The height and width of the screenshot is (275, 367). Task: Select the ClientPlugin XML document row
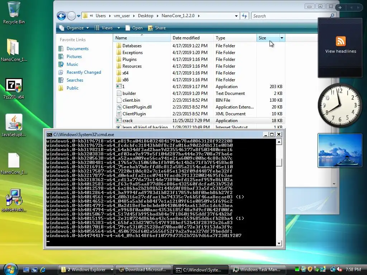(x=200, y=114)
